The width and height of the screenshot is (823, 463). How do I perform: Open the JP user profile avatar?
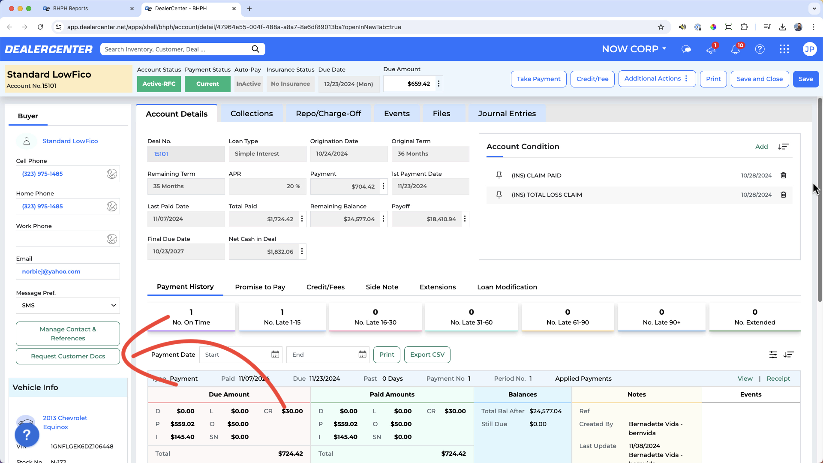click(x=809, y=49)
